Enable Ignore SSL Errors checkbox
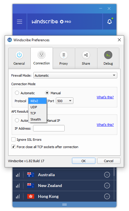The width and height of the screenshot is (129, 211). point(13,139)
